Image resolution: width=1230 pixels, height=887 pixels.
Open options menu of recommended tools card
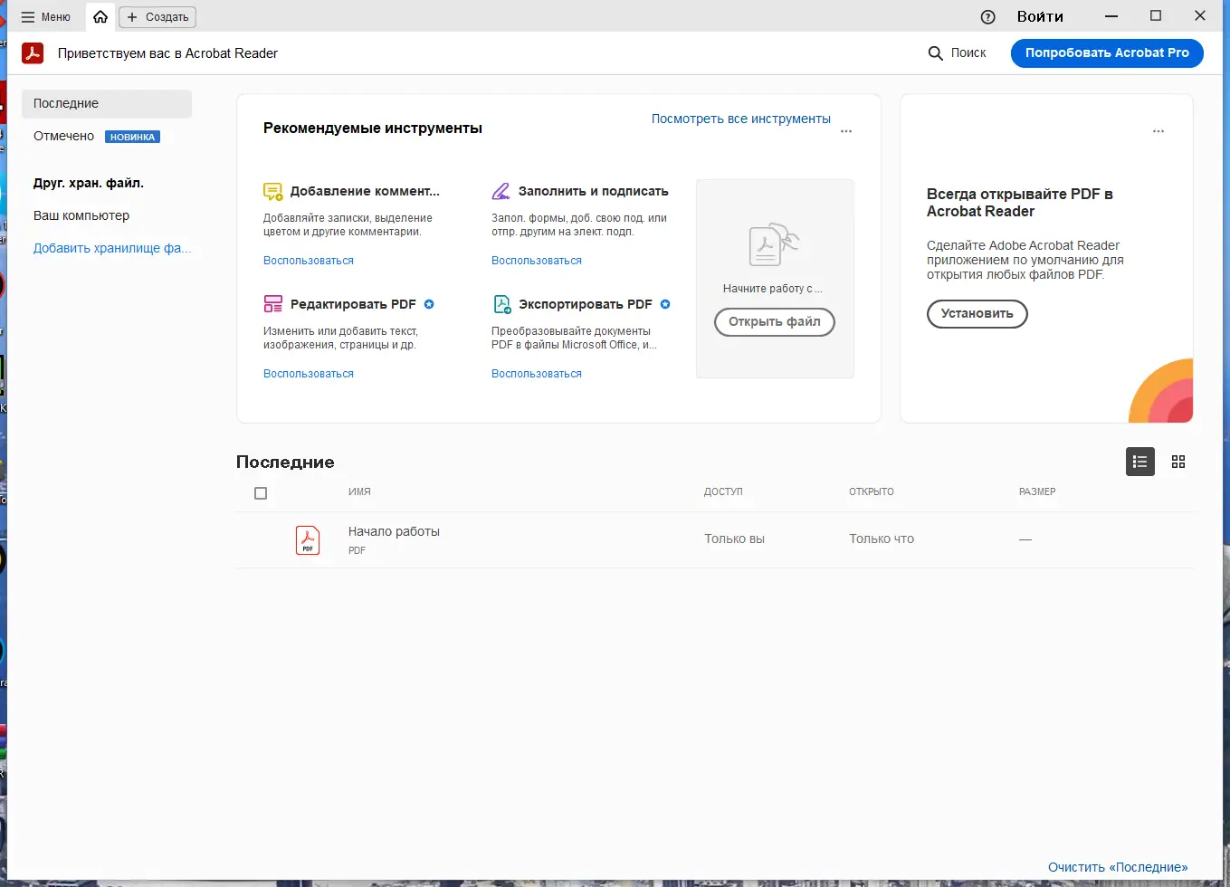pyautogui.click(x=846, y=132)
